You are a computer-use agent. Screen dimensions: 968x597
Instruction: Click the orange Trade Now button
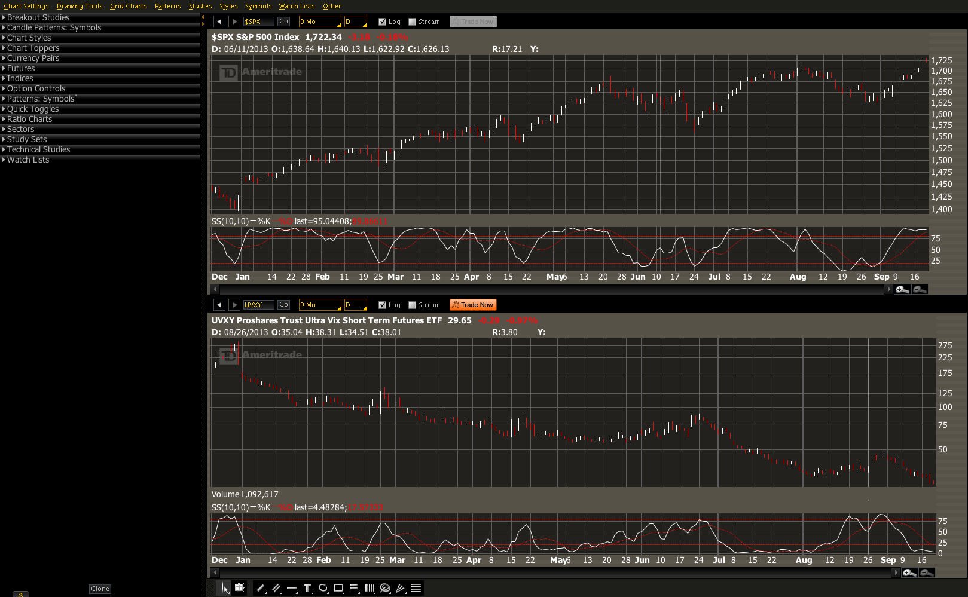[473, 305]
